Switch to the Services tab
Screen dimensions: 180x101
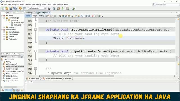pyautogui.click(x=16, y=13)
